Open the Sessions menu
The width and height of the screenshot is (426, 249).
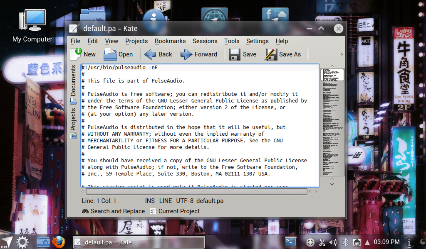tap(205, 41)
